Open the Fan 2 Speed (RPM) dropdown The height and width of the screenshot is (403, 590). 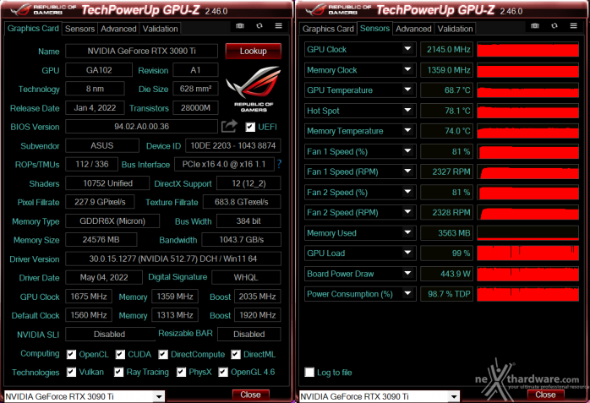pos(407,212)
